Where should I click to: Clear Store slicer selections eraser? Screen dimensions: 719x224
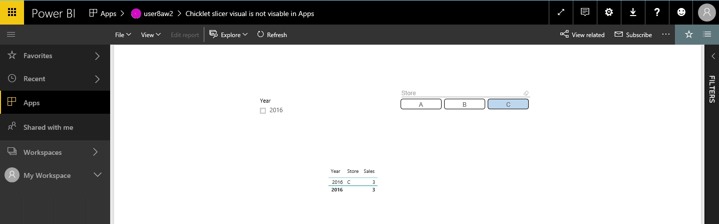point(526,93)
